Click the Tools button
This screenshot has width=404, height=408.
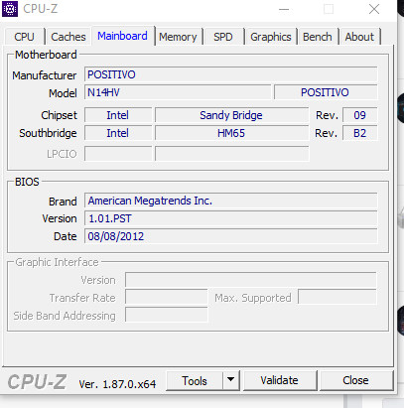[195, 380]
